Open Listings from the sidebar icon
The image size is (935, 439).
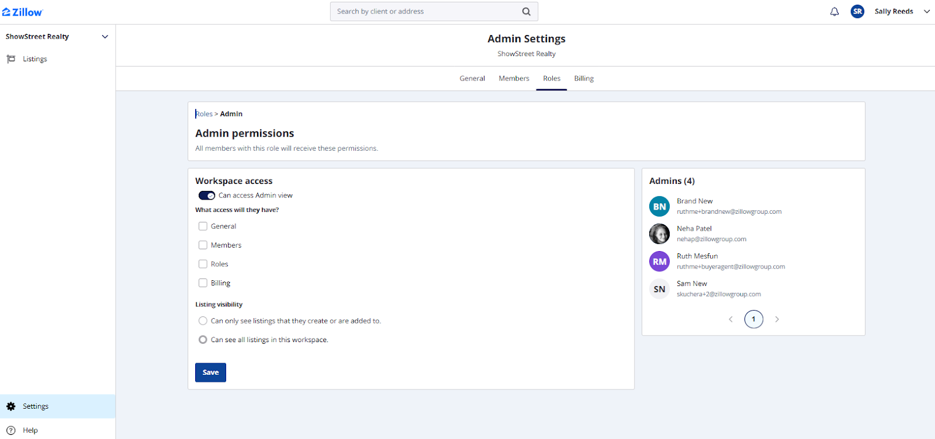tap(11, 59)
